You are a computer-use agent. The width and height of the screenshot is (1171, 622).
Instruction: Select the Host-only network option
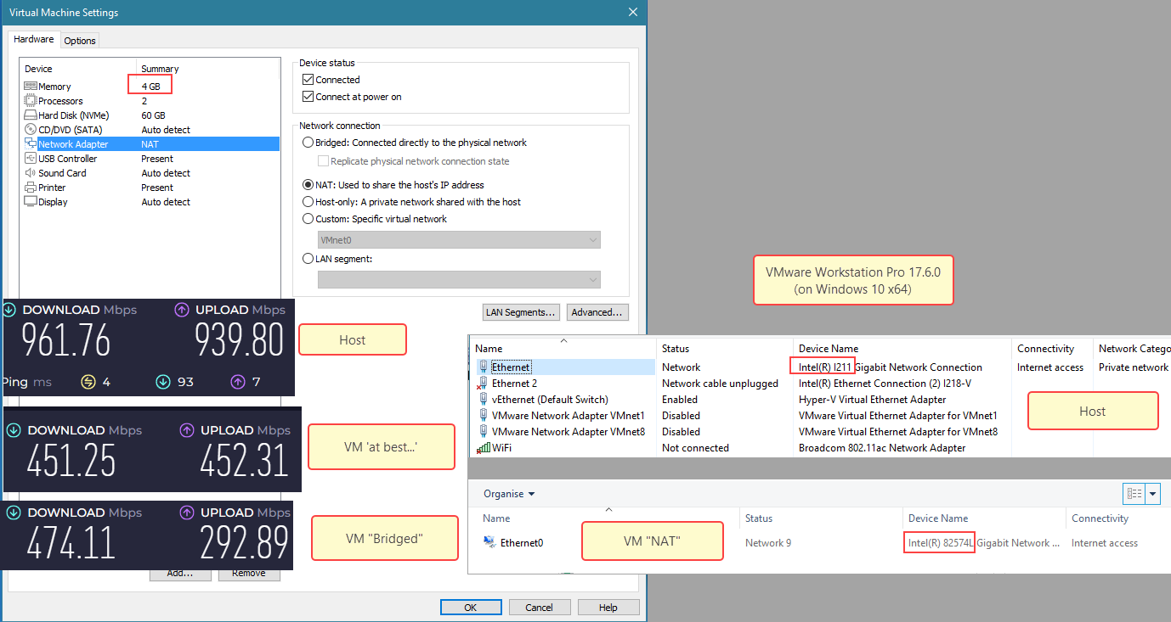pos(308,202)
